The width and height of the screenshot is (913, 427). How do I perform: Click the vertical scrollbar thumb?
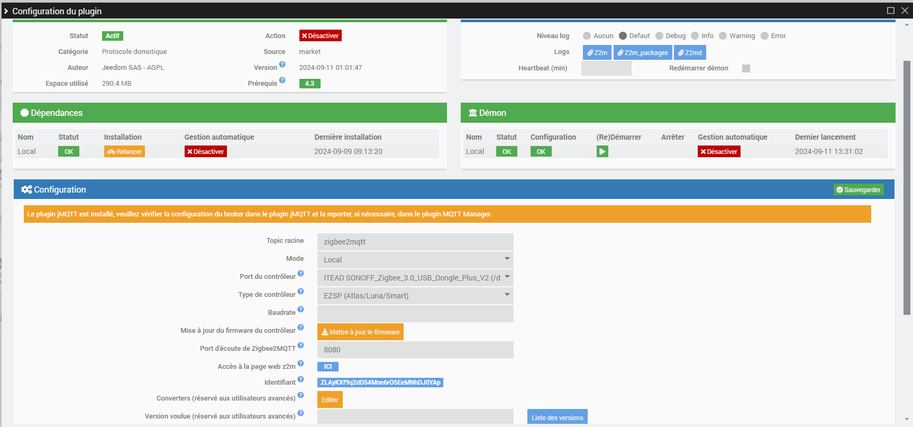click(x=907, y=188)
